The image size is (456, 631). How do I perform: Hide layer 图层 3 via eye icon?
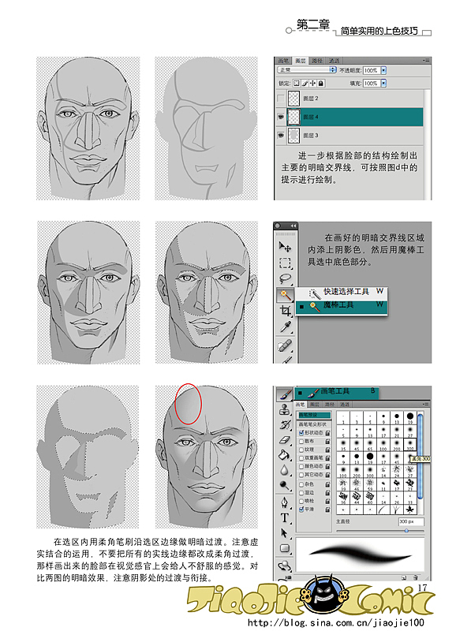[x=281, y=135]
